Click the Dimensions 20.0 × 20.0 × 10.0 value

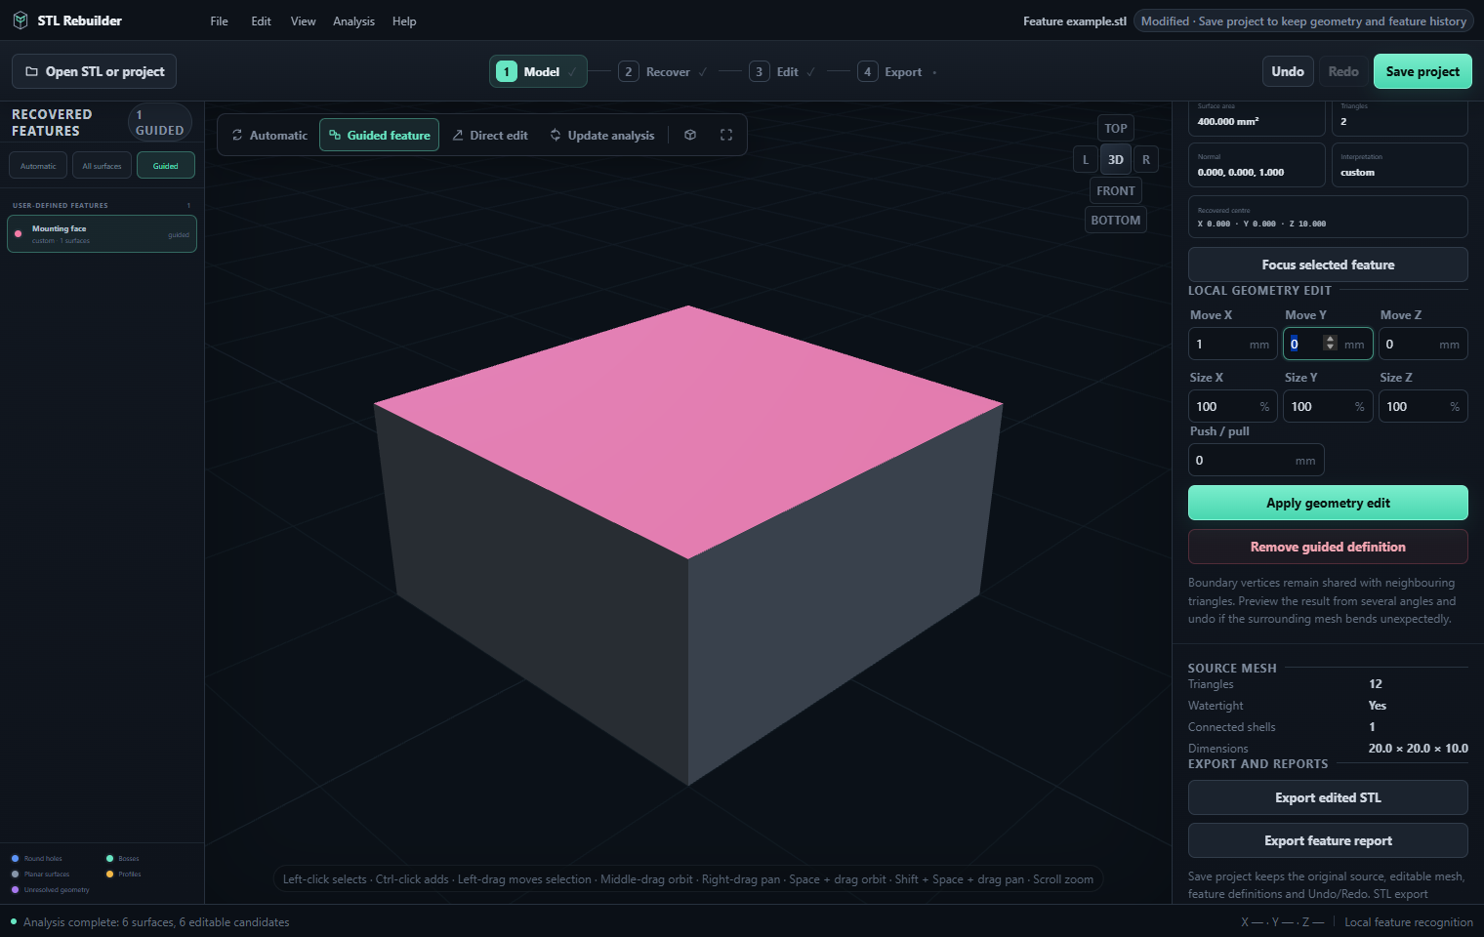[1418, 749]
